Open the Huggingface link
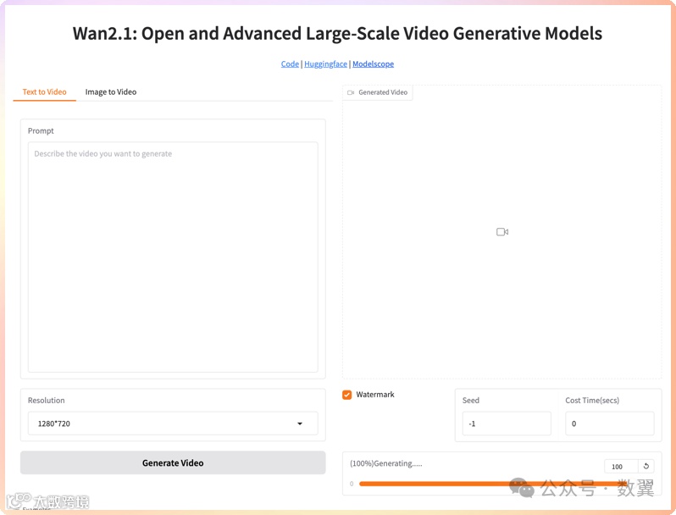676x515 pixels. click(x=325, y=64)
